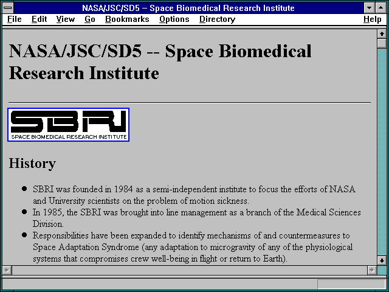This screenshot has width=389, height=292.
Task: Click text 'In 1985, the SBRI was brought'
Action: (91, 212)
